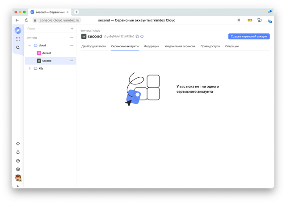Click the user avatar in sidebar
This screenshot has width=286, height=204.
coord(18,178)
